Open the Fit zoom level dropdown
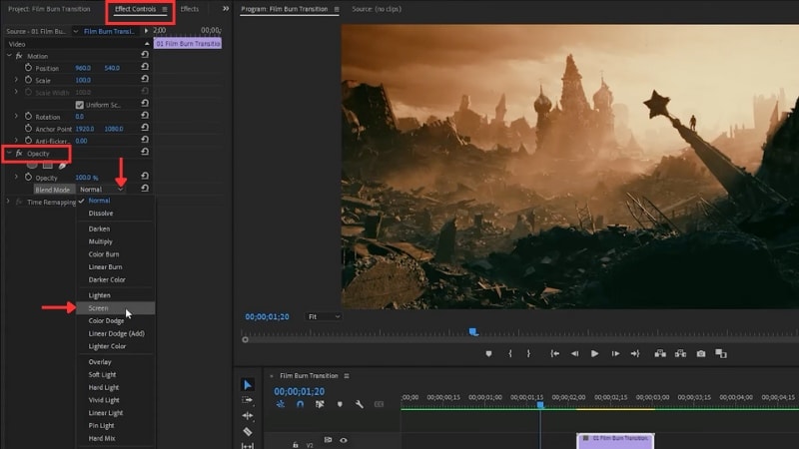The image size is (799, 449). [x=325, y=316]
